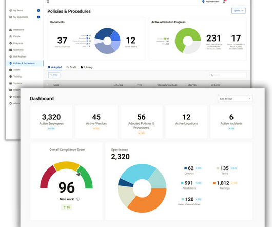
Task: Click the Reports sidebar icon
Action: (x=10, y=90)
